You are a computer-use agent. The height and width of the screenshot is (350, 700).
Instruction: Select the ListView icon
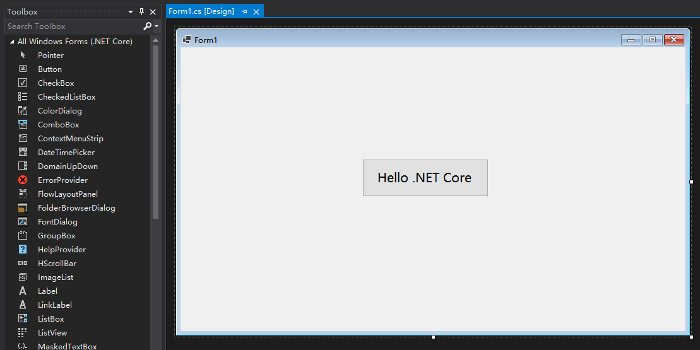tap(22, 332)
